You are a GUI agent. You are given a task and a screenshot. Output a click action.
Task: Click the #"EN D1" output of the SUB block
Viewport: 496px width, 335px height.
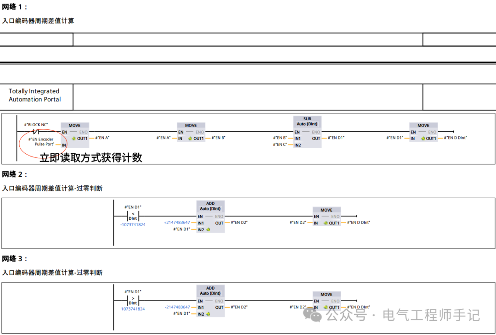tap(336, 138)
